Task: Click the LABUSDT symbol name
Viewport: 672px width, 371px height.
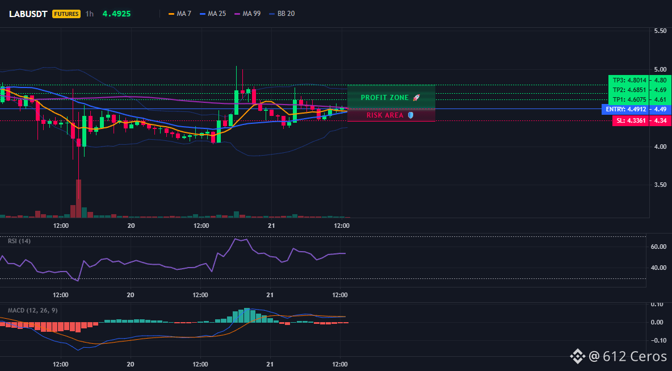Action: click(x=28, y=14)
